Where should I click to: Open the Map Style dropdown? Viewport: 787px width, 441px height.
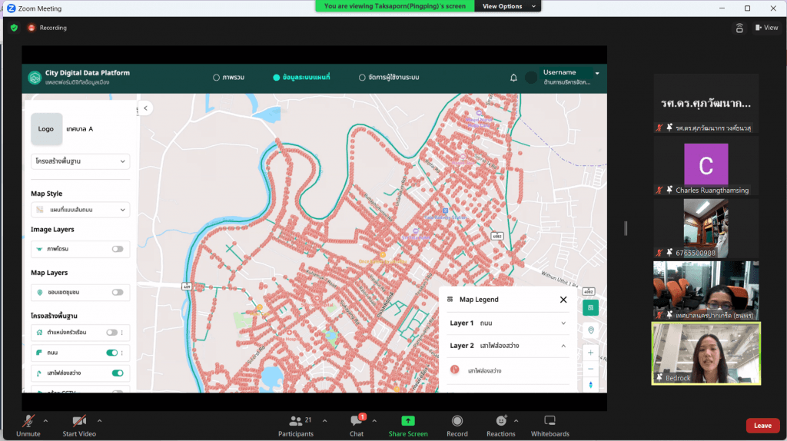click(x=80, y=210)
